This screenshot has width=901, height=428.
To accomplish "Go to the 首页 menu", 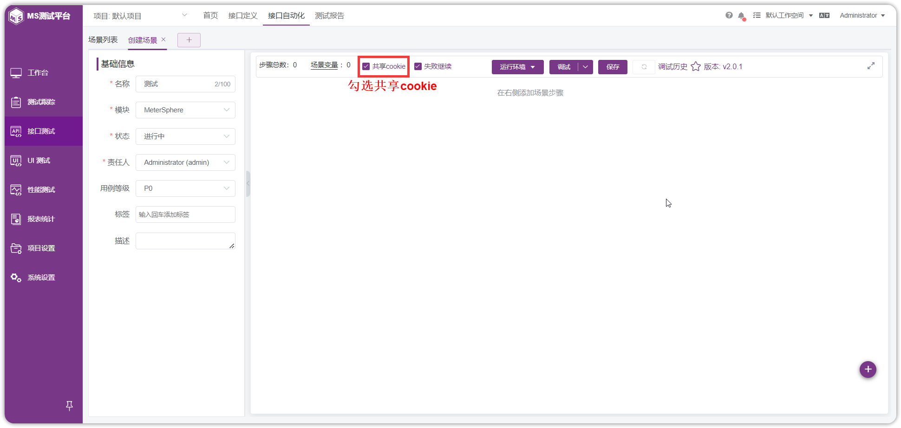I will click(210, 15).
